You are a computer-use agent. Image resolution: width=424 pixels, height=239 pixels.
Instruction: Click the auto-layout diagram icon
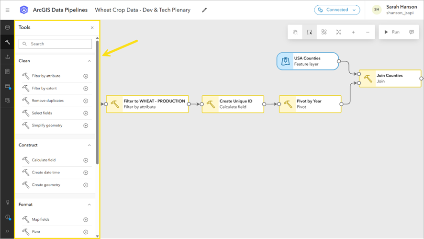pos(324,32)
